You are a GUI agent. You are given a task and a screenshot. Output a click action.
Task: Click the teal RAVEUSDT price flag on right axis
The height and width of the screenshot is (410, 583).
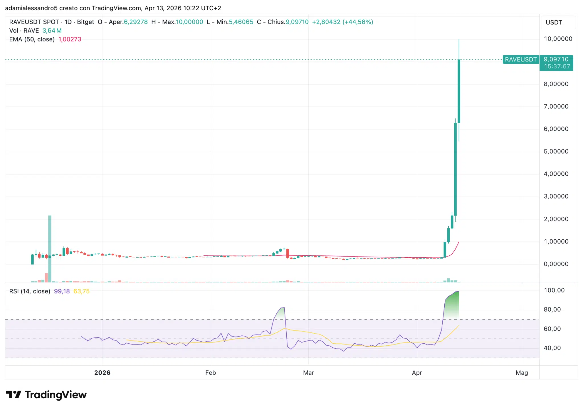point(521,60)
